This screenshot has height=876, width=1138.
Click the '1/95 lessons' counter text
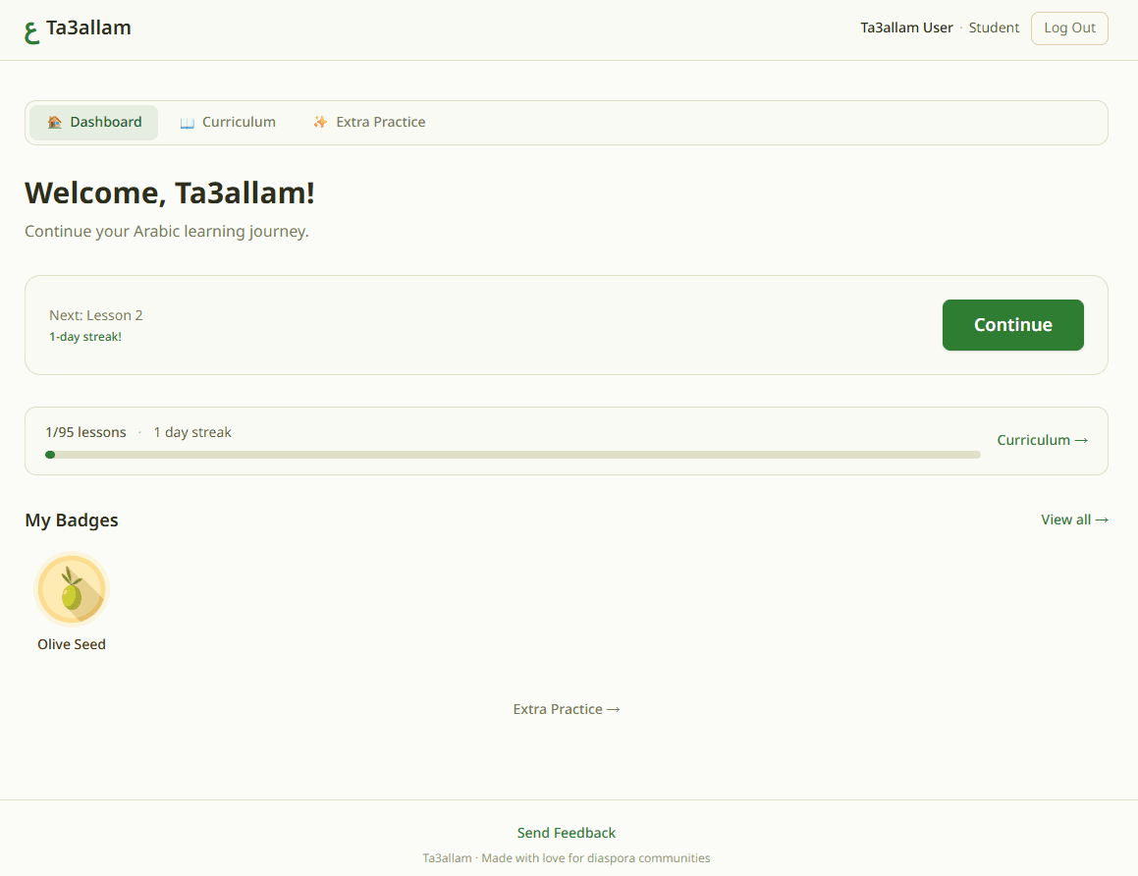point(85,432)
